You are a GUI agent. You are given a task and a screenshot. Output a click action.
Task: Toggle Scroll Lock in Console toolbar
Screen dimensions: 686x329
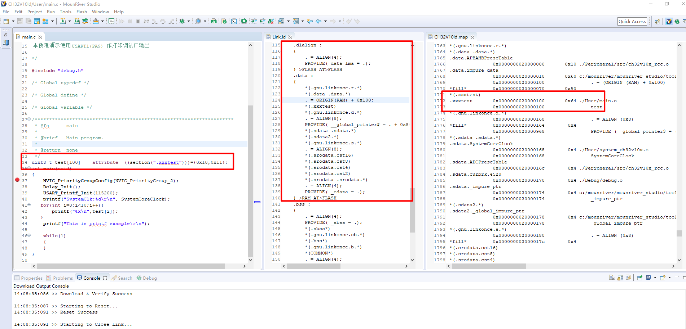(x=620, y=278)
